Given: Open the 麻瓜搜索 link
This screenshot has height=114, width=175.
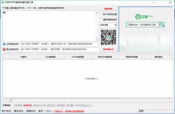Looking at the screenshot, I should pyautogui.click(x=61, y=106).
